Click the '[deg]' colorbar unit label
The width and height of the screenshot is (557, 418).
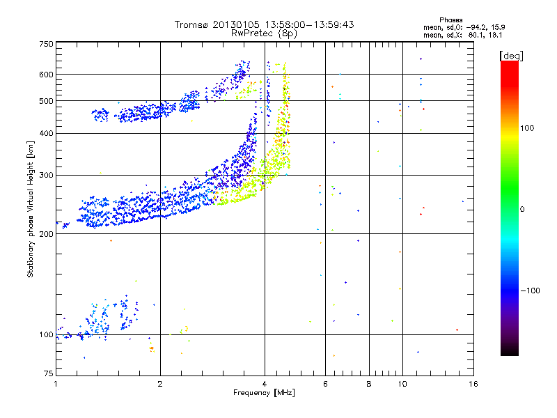(x=511, y=56)
